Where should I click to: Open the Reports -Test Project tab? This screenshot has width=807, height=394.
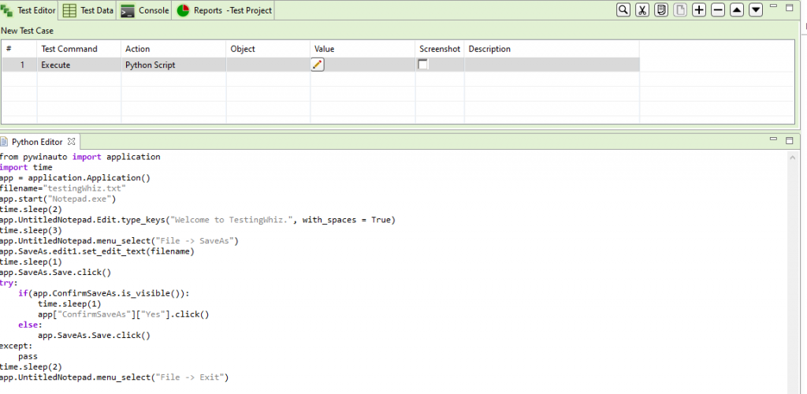(x=224, y=10)
